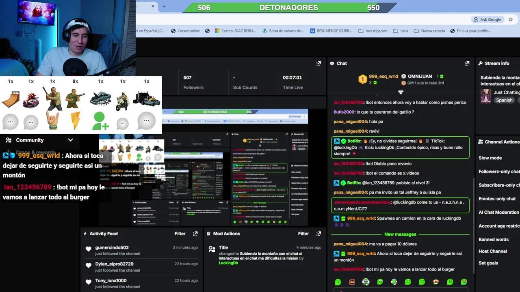Click the Just Chatting category thumbnail
This screenshot has width=520, height=292.
click(x=485, y=96)
